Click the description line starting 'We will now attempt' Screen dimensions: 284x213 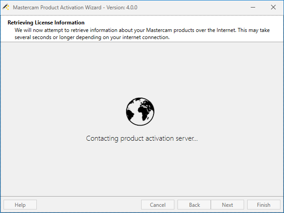(142, 30)
